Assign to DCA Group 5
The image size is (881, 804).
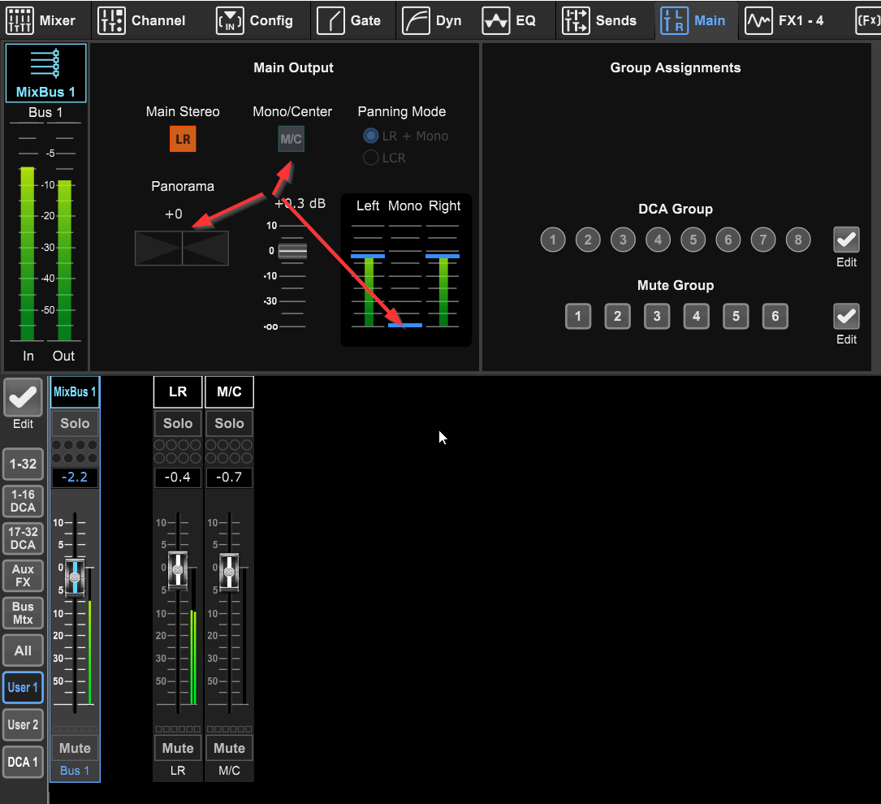pyautogui.click(x=693, y=240)
